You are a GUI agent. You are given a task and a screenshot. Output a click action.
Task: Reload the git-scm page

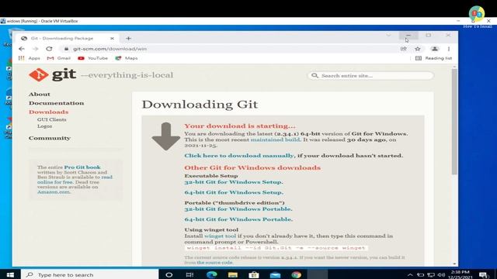[49, 49]
